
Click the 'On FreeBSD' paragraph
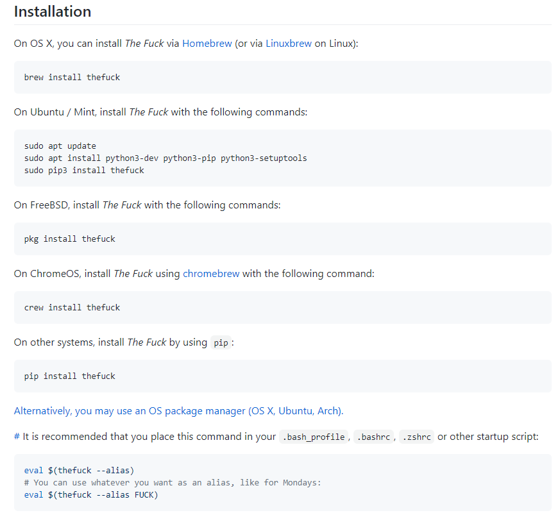[x=147, y=205]
